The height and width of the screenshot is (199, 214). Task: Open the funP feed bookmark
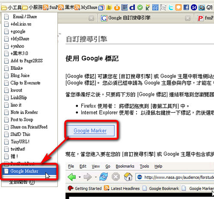[x=51, y=7]
